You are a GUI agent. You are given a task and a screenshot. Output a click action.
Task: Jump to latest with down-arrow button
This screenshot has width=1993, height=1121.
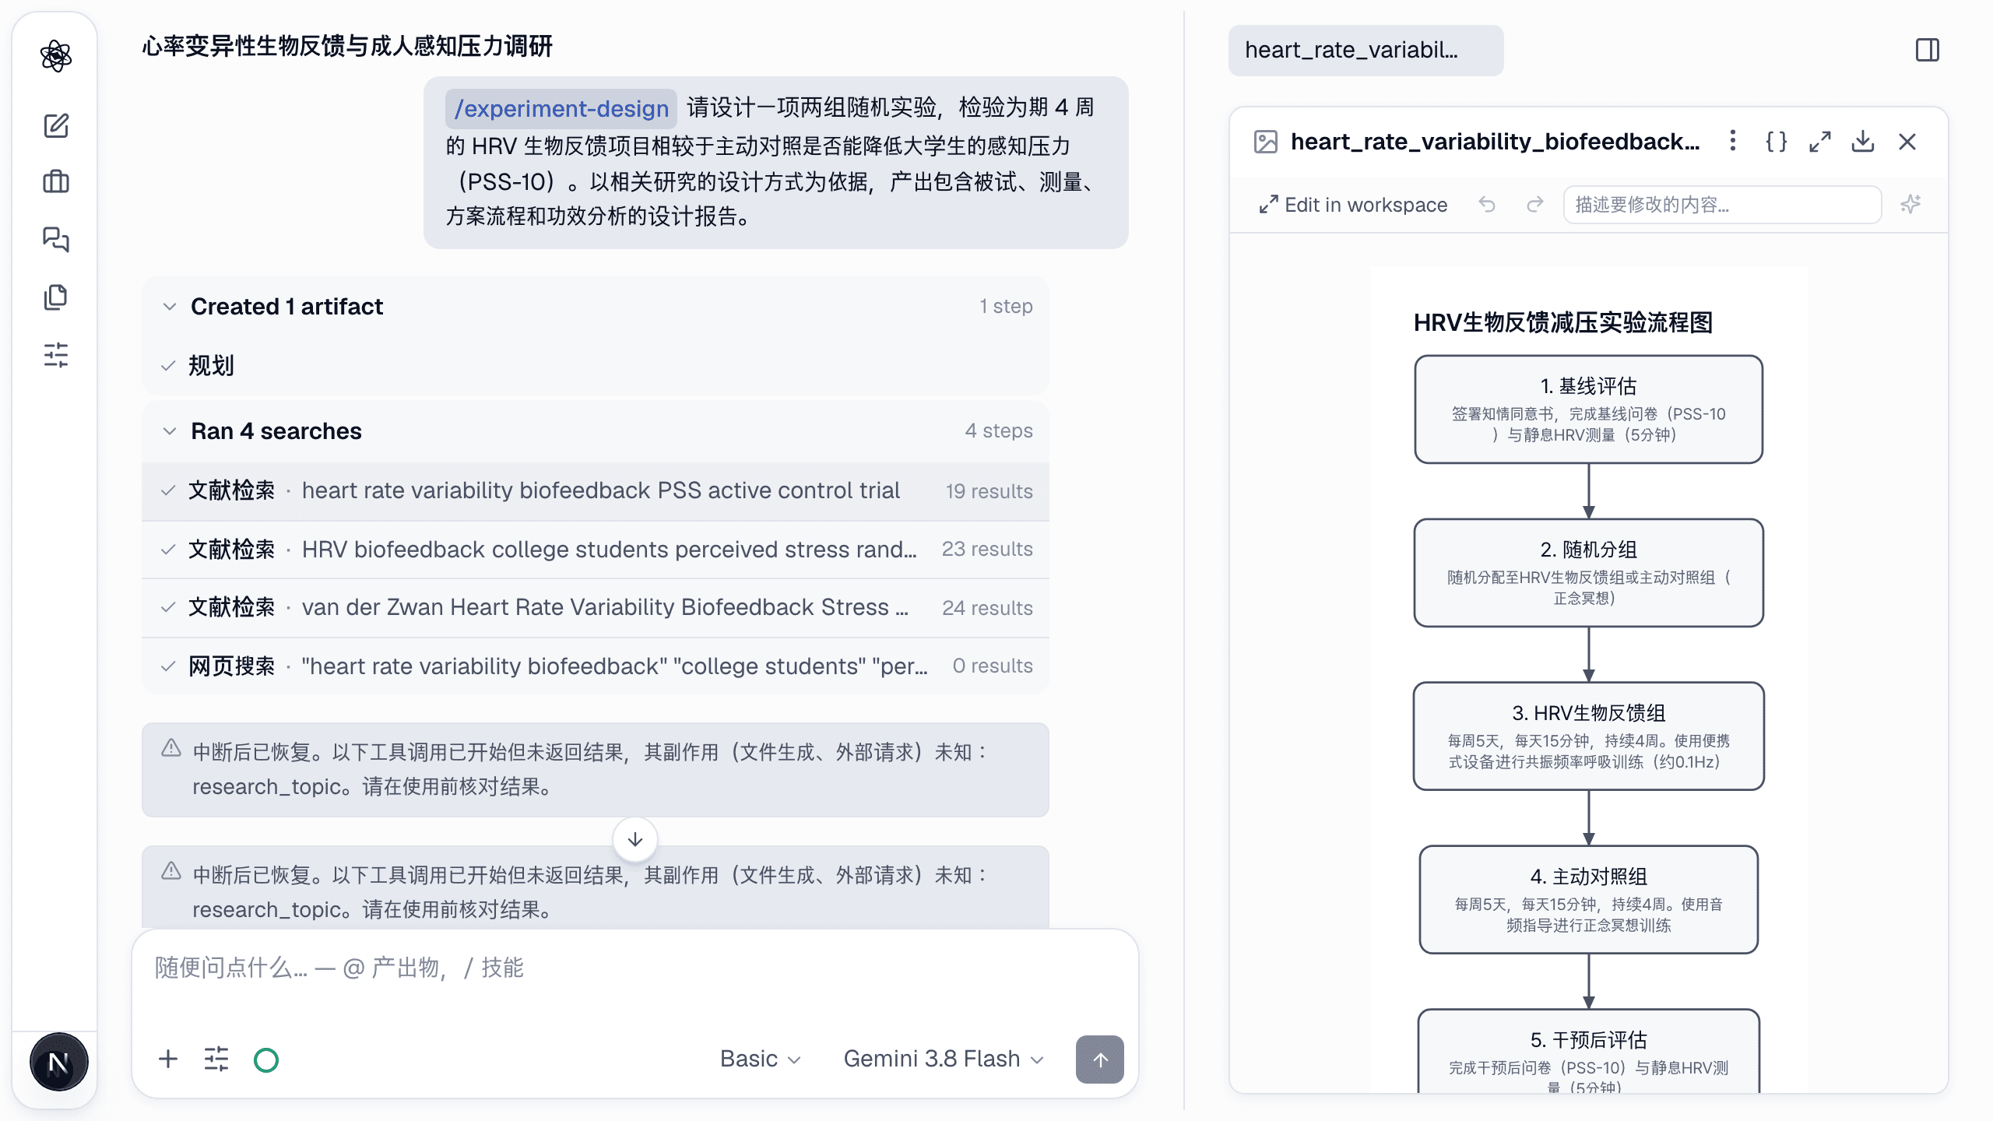pyautogui.click(x=635, y=839)
